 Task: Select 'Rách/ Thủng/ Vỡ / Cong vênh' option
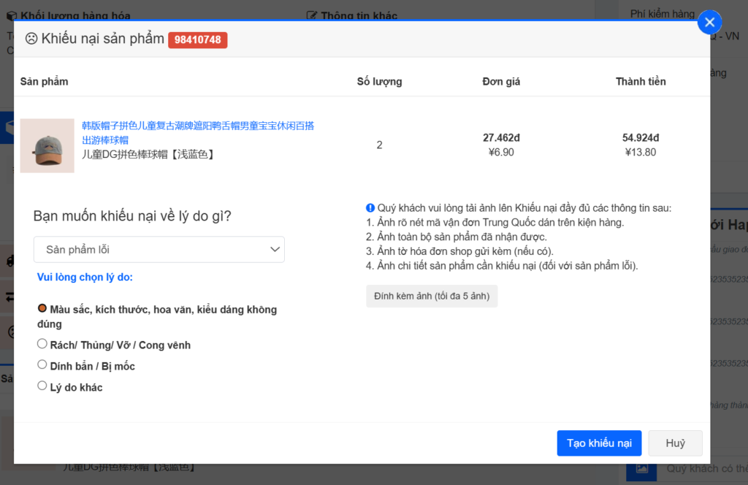[x=42, y=344]
